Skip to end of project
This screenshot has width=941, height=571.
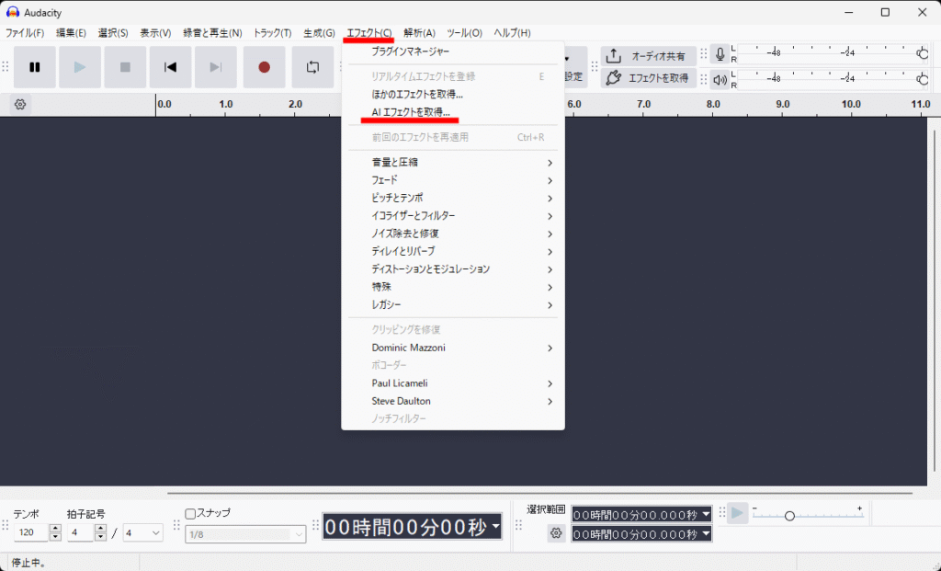(215, 67)
